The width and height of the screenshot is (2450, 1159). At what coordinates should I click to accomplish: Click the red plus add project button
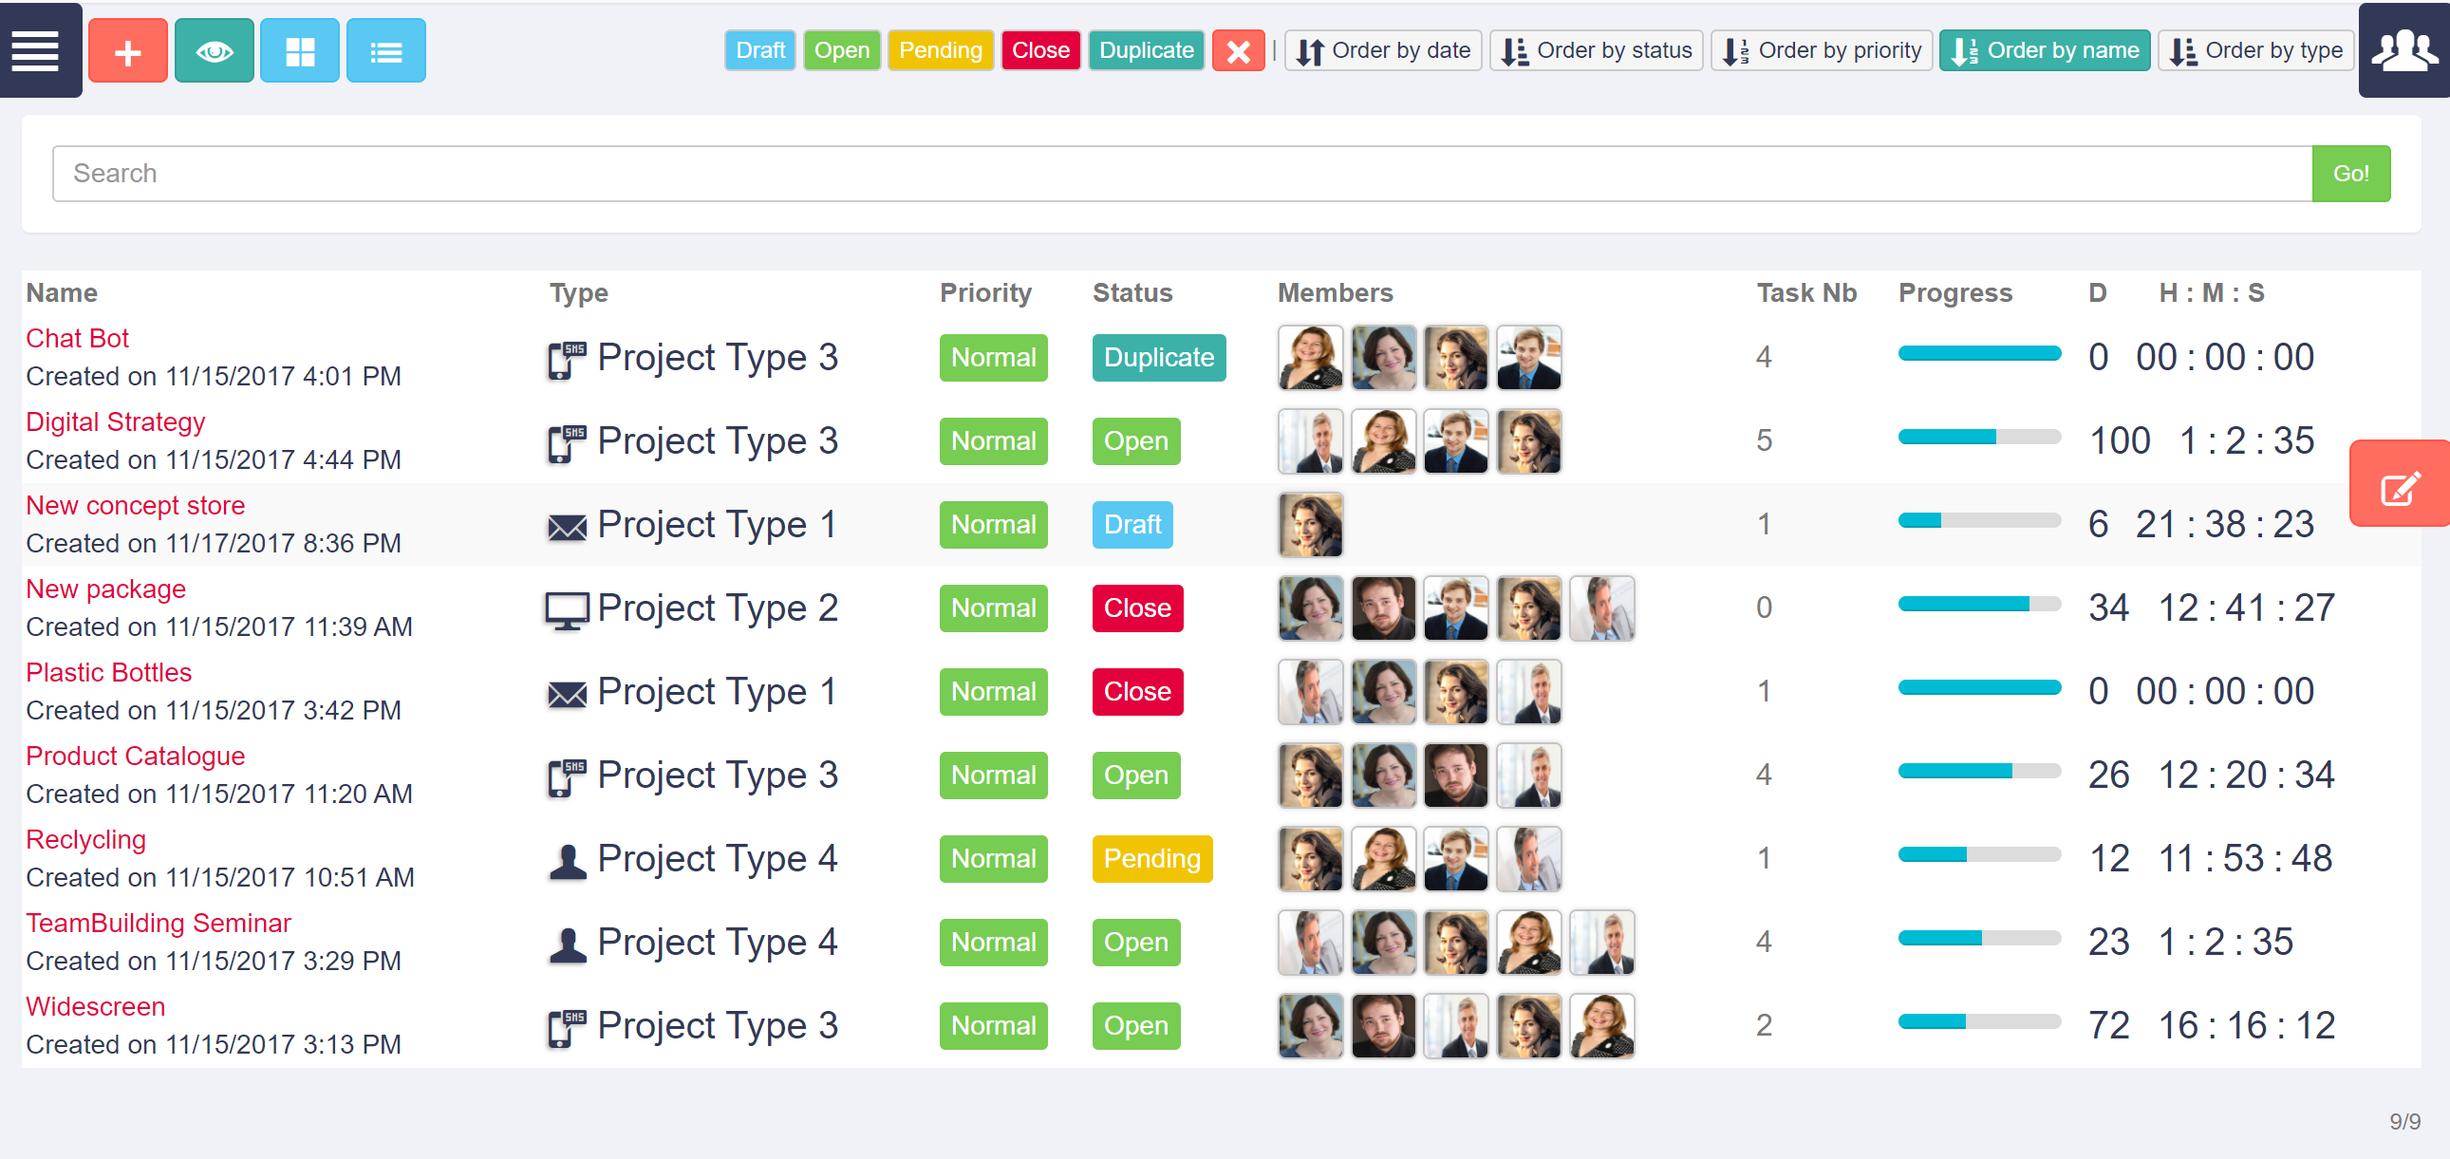pos(128,51)
